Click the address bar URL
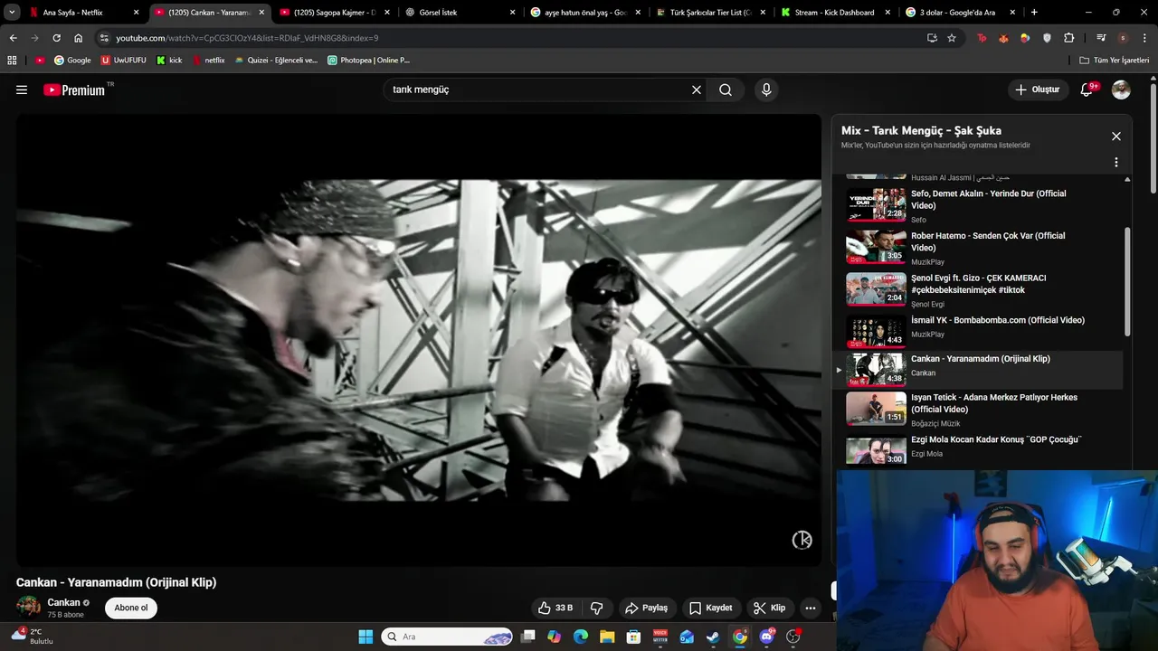The width and height of the screenshot is (1158, 651). pos(247,38)
